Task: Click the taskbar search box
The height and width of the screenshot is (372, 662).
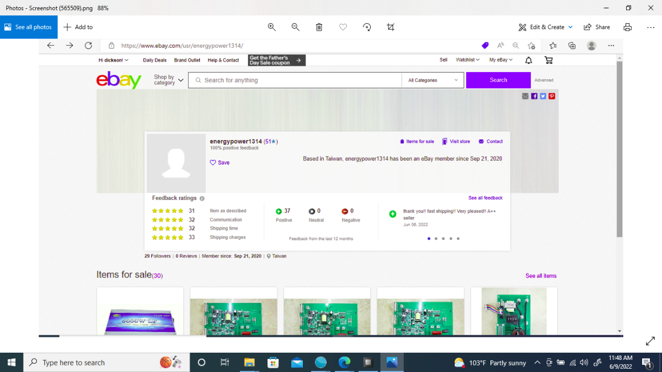Action: pos(106,362)
